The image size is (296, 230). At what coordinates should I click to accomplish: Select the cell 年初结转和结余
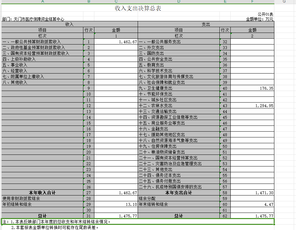pos(42,205)
